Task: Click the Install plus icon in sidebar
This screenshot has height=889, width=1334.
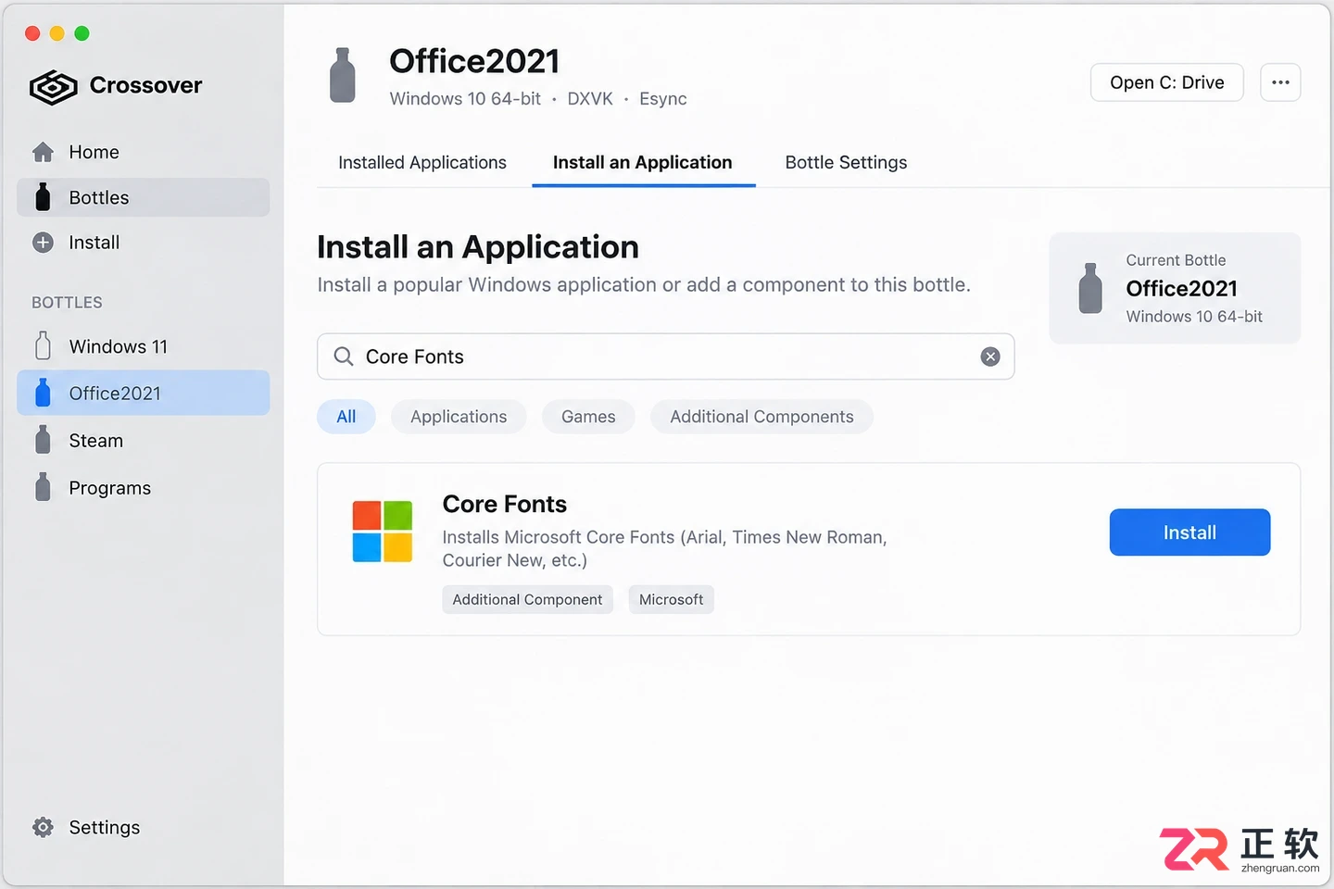Action: tap(43, 243)
